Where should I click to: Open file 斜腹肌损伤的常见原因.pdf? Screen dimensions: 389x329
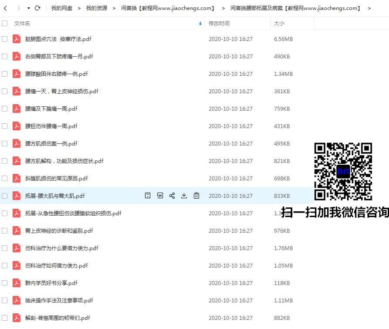pyautogui.click(x=56, y=178)
